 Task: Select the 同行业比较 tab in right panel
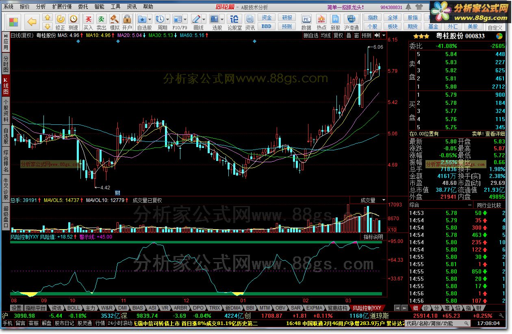pyautogui.click(x=489, y=205)
